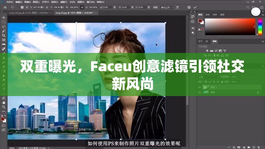Close the timg (1).jpg document tab
The width and height of the screenshot is (265, 149).
pos(51,13)
